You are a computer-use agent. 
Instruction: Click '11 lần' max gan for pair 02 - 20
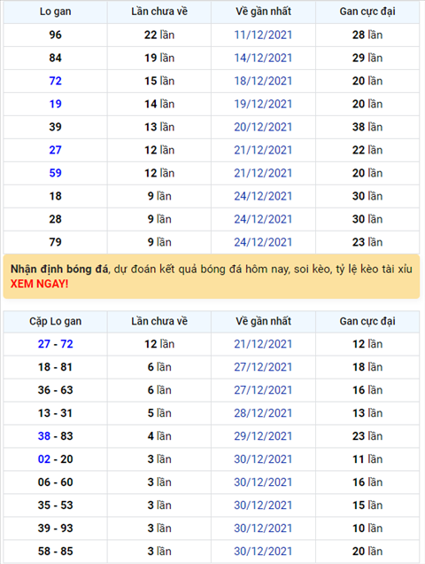(367, 459)
